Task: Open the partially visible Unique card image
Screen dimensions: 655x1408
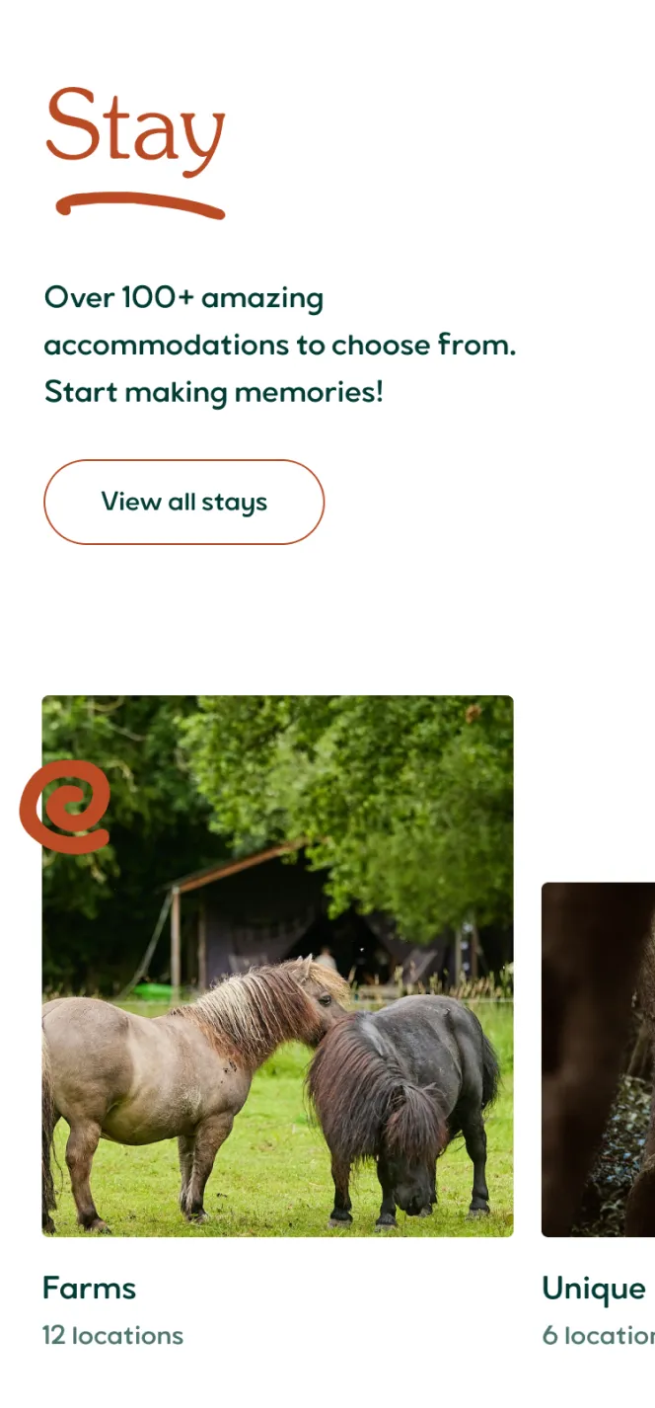Action: pos(598,1059)
